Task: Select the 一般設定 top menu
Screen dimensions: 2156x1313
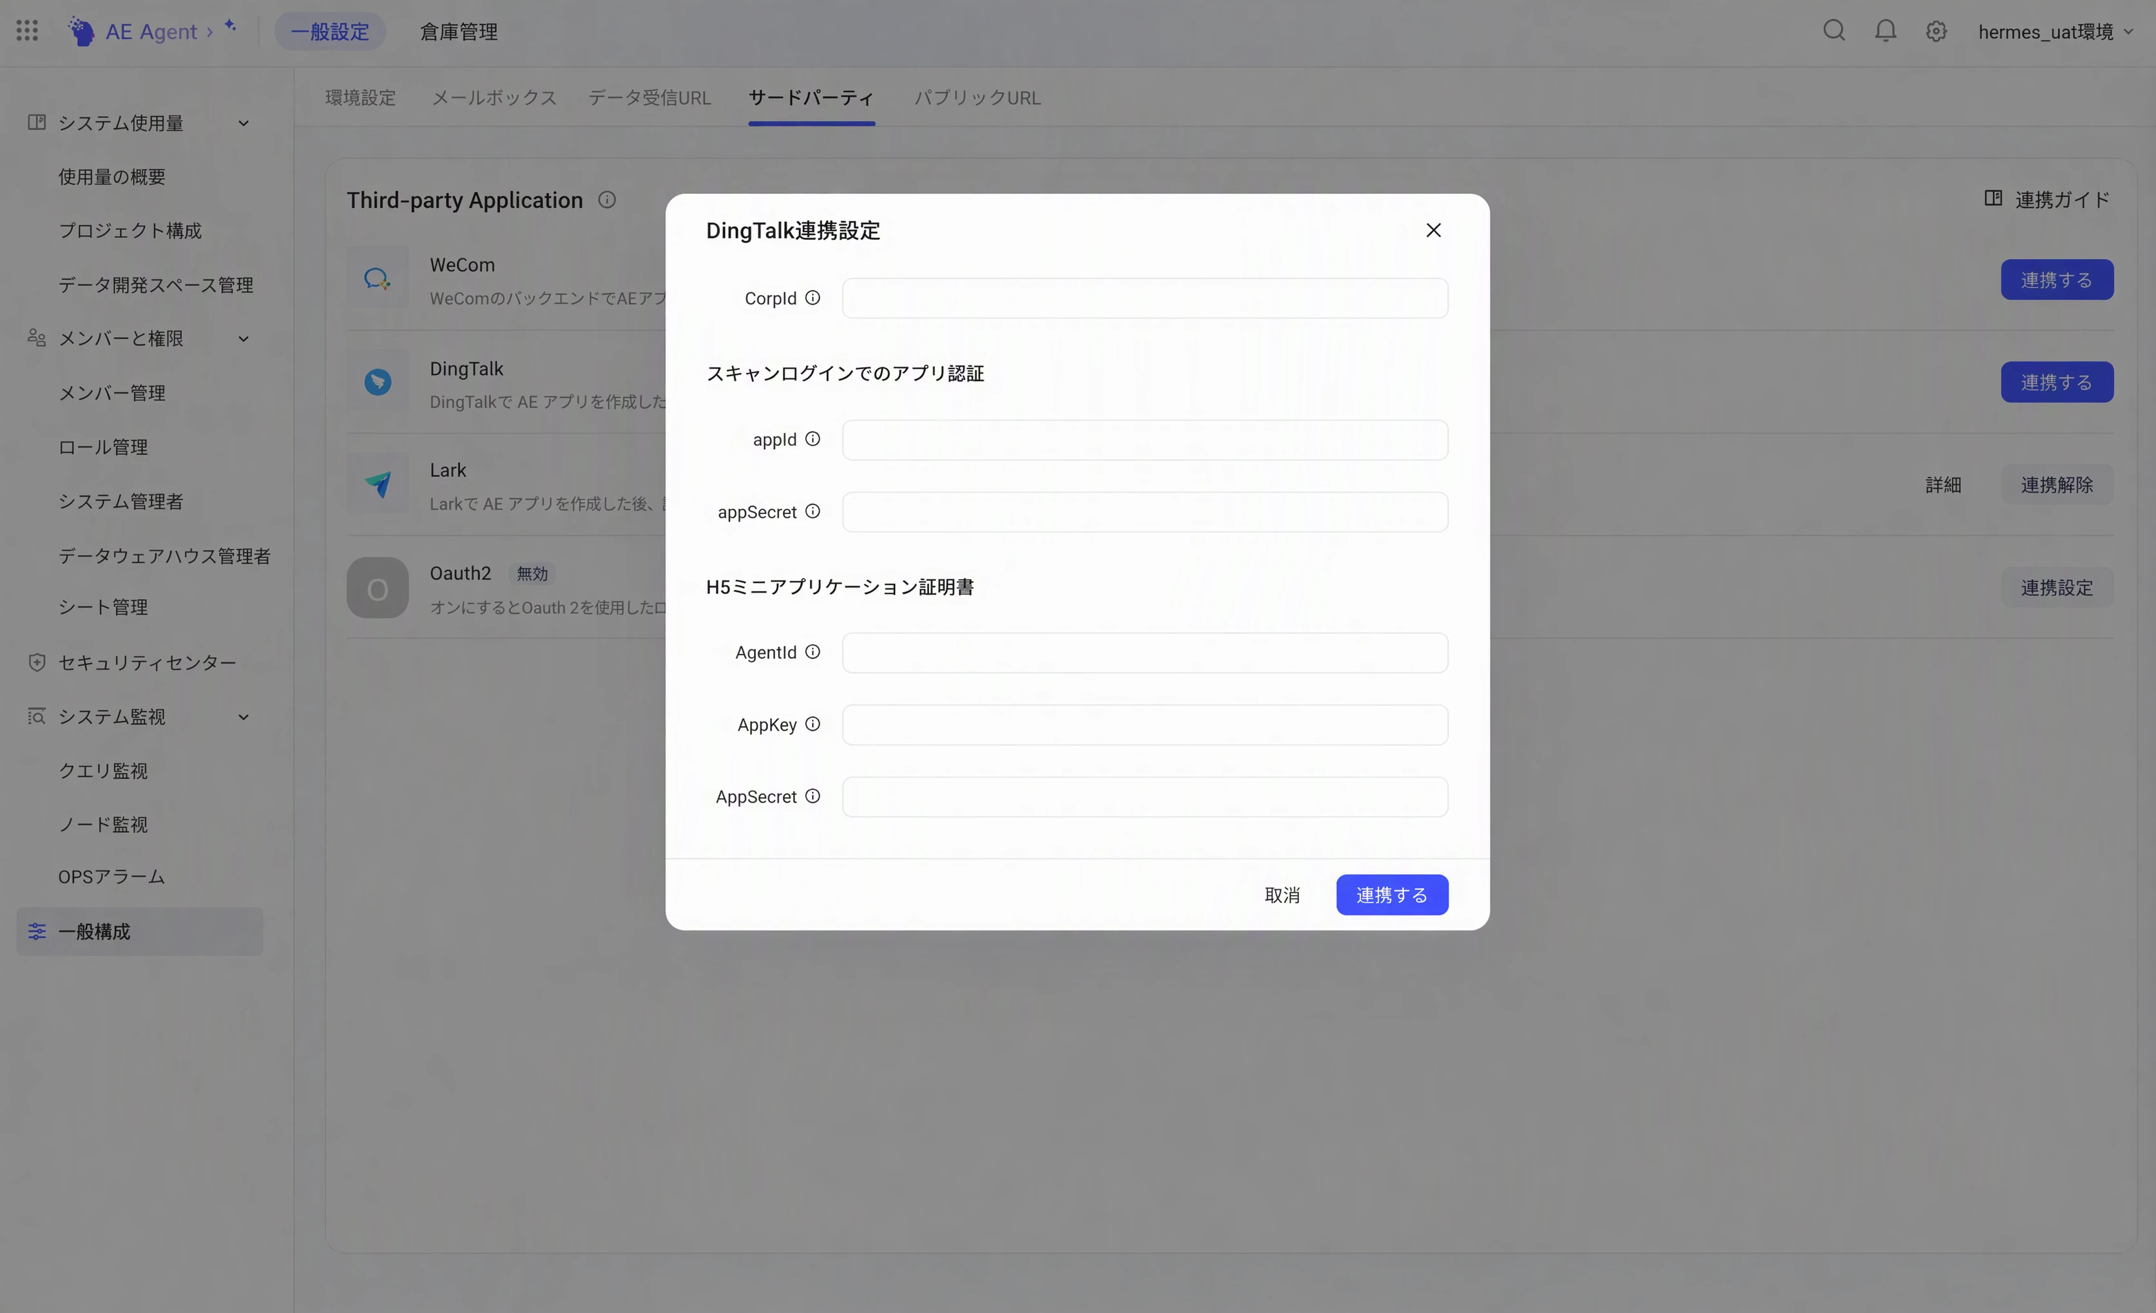Action: (x=330, y=32)
